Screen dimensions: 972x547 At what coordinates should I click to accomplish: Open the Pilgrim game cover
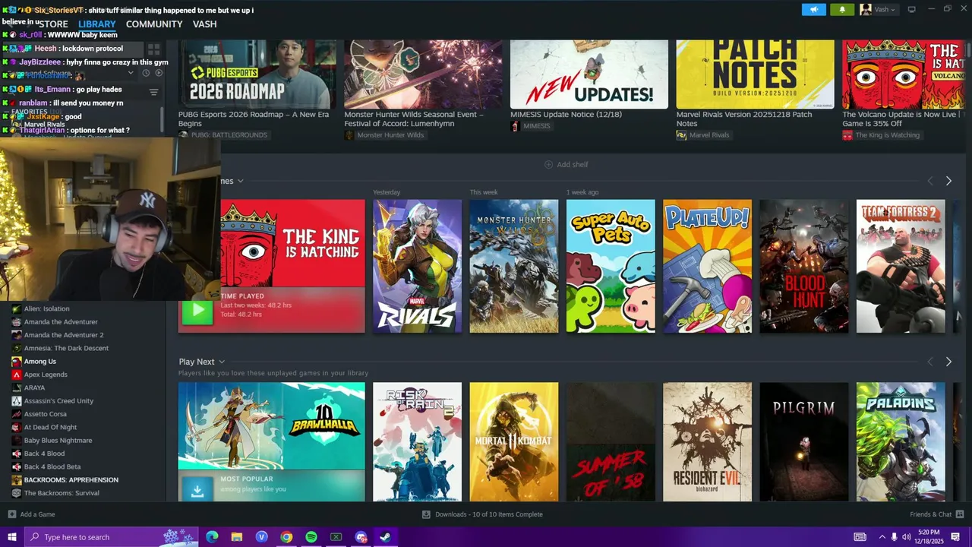click(804, 441)
